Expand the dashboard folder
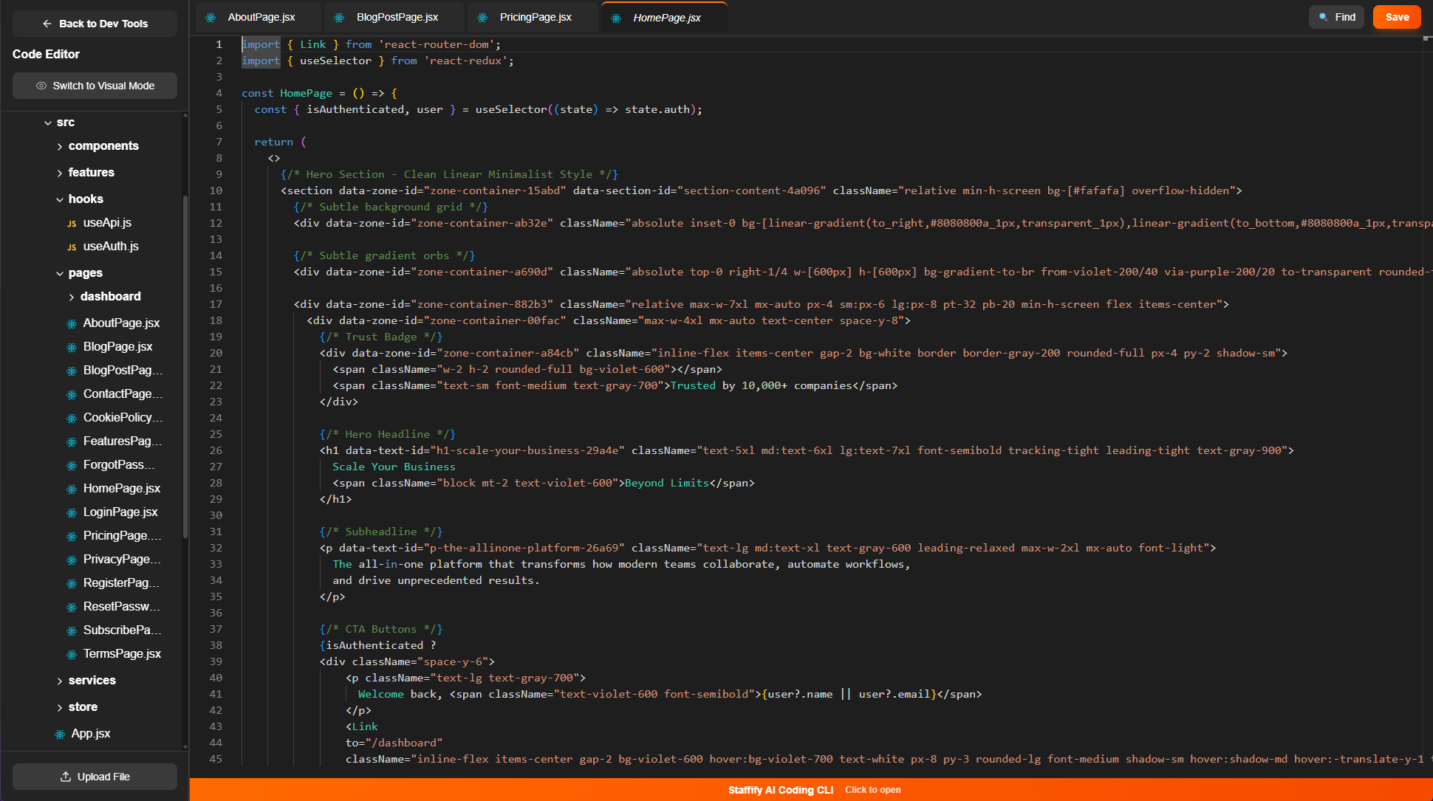Image resolution: width=1433 pixels, height=801 pixels. coord(72,297)
